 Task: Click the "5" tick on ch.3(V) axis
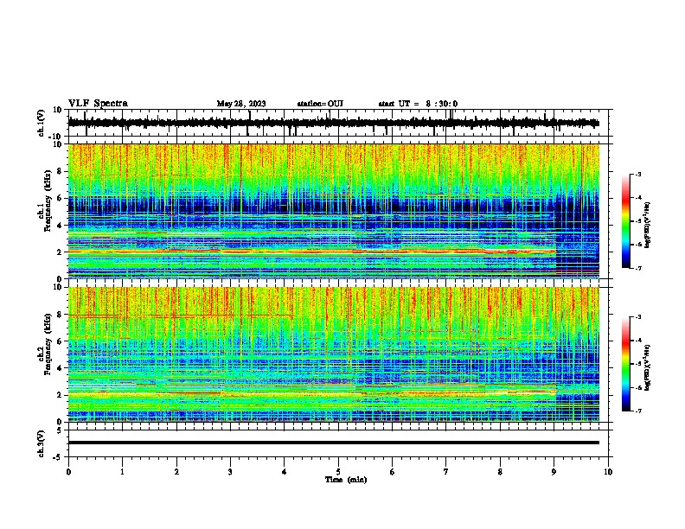click(x=60, y=430)
